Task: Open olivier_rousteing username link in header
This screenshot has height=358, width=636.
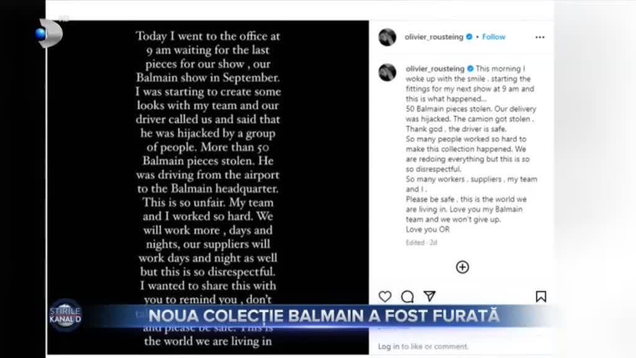Action: click(x=434, y=37)
